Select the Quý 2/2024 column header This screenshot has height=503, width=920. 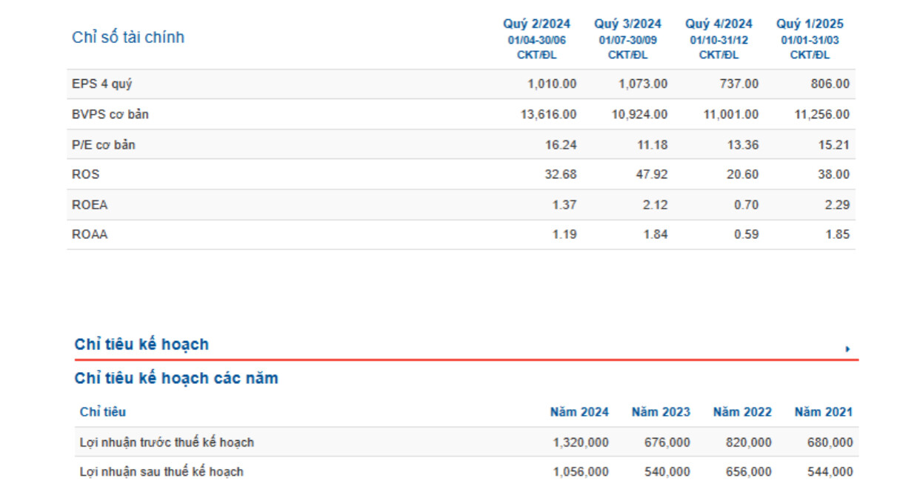coord(536,24)
